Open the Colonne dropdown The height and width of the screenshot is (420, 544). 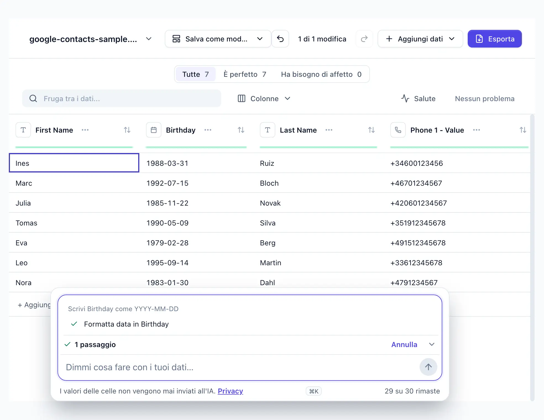click(x=264, y=98)
